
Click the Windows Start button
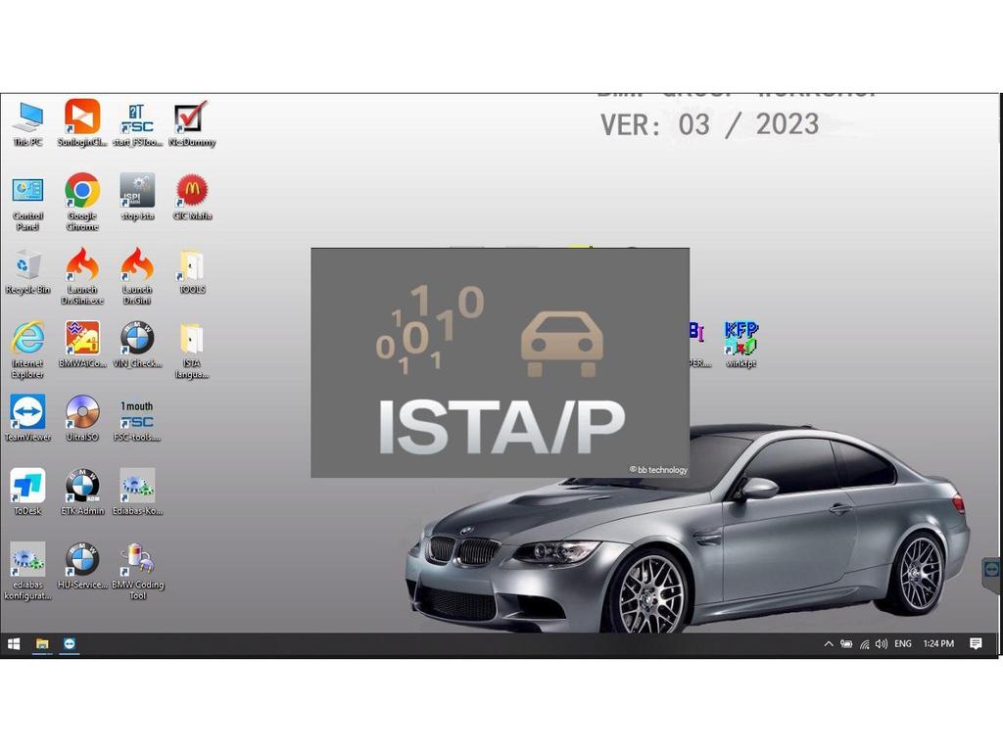14,644
